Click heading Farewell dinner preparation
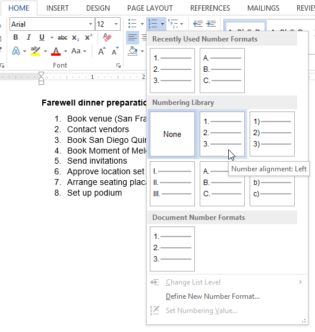 (x=94, y=103)
